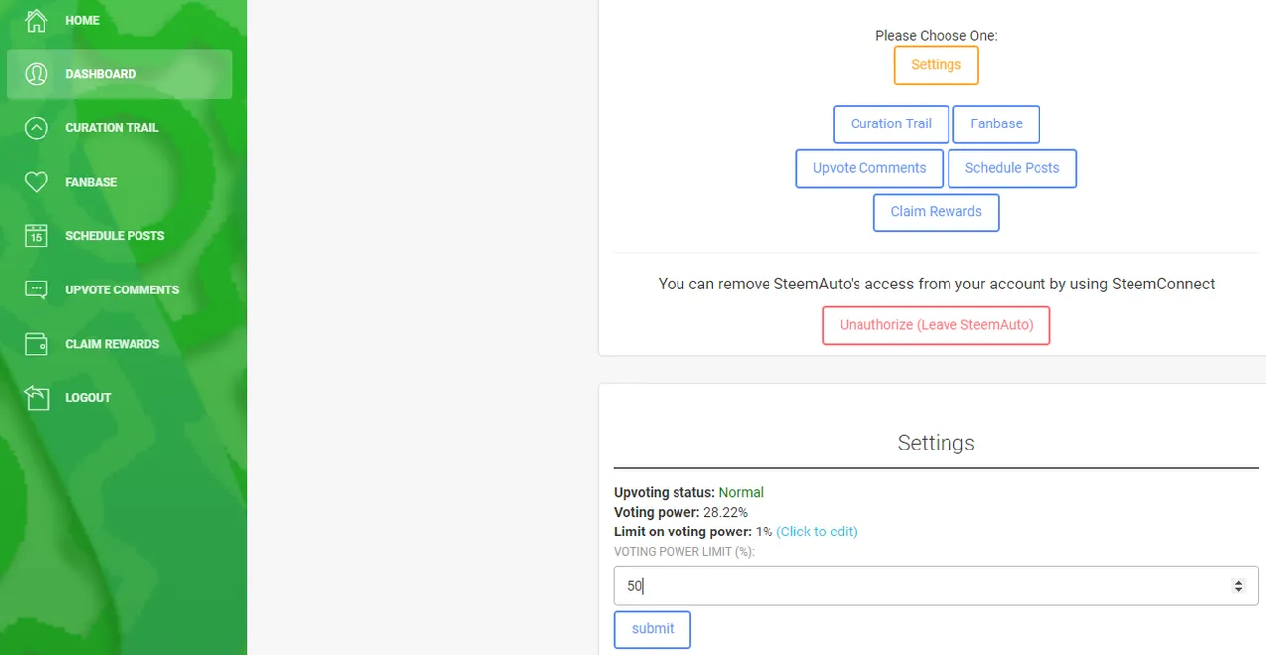Click the Schedule Posts calendar icon
Viewport: 1266px width, 655px height.
pyautogui.click(x=36, y=236)
